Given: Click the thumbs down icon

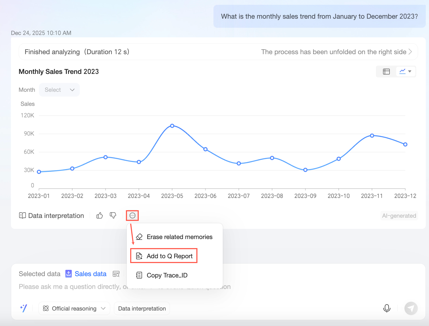Looking at the screenshot, I should pos(113,216).
